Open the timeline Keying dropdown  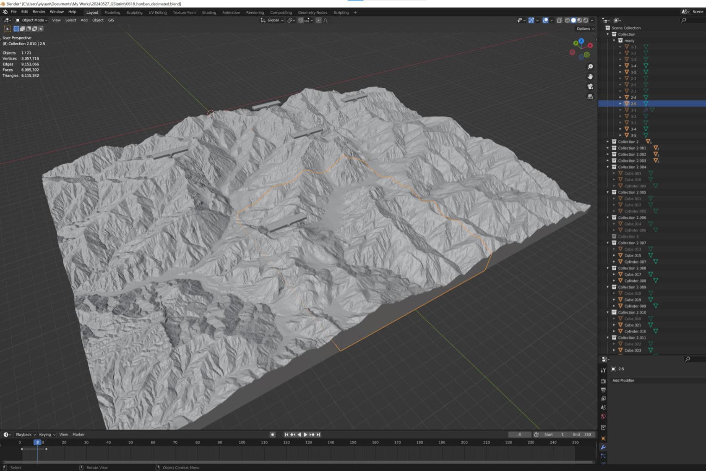tap(47, 434)
